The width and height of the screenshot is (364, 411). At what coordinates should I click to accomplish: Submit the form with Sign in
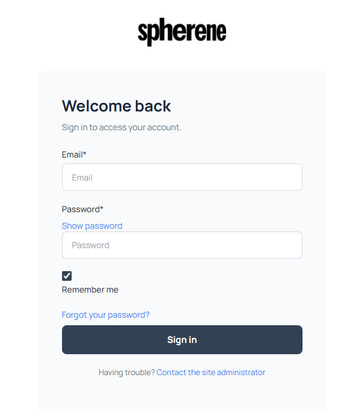click(x=182, y=340)
